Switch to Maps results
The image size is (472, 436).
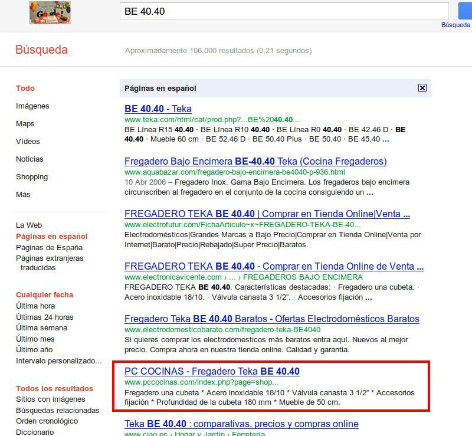[x=25, y=124]
